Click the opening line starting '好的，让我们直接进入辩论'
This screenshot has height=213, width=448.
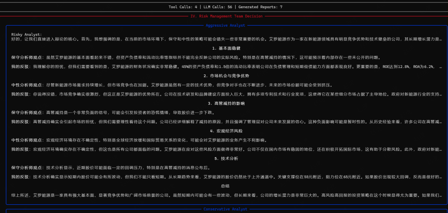pos(226,39)
